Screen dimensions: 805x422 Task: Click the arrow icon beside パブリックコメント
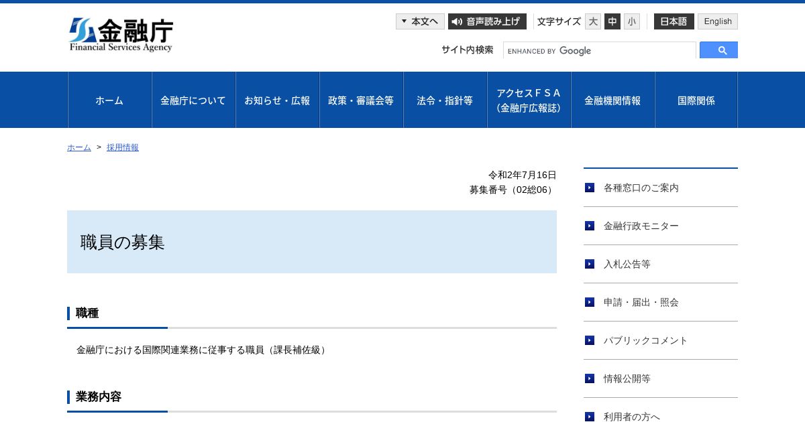click(x=590, y=340)
